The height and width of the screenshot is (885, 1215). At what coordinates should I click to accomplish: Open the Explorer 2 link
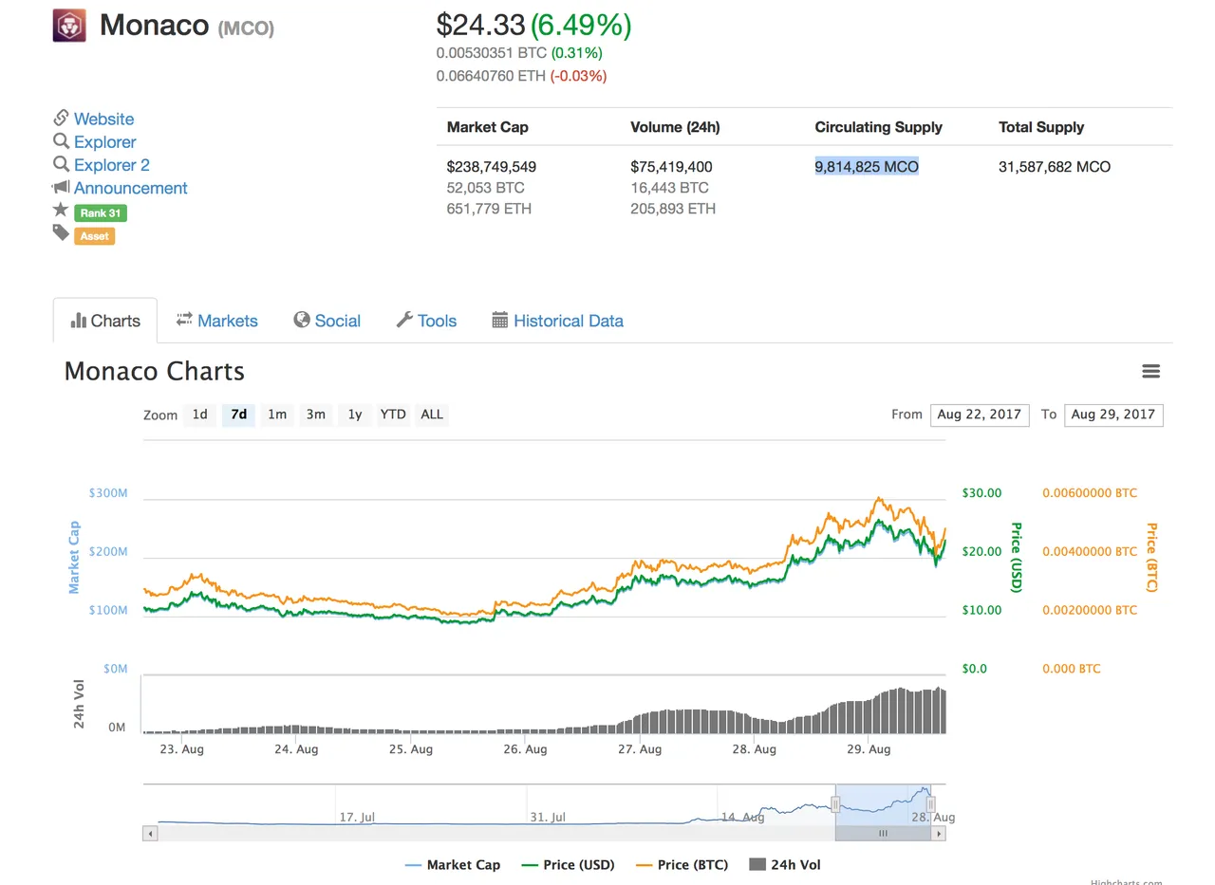click(x=111, y=164)
